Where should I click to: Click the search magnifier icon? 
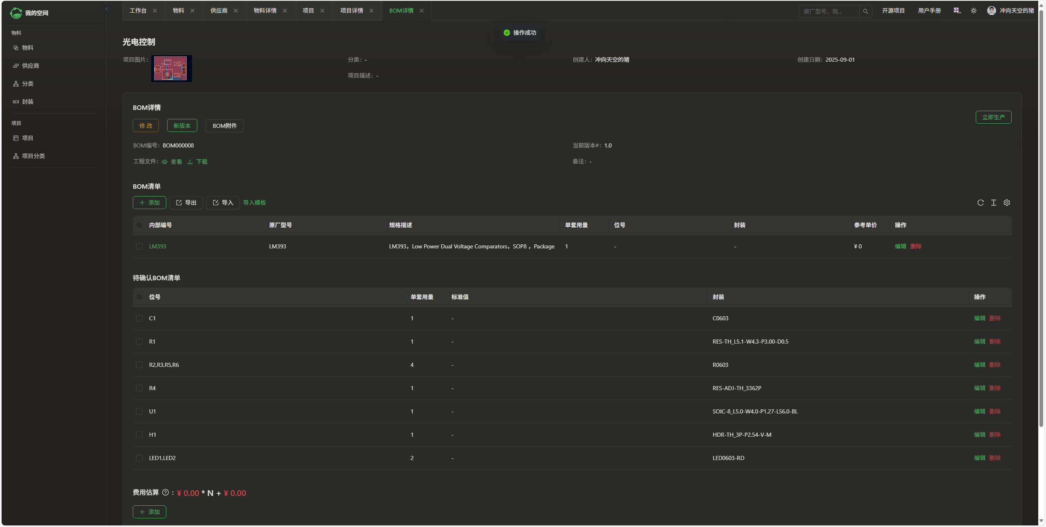coord(865,11)
